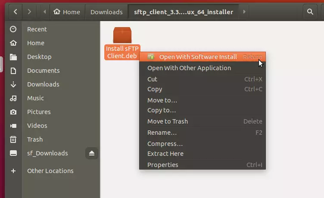This screenshot has height=198, width=324.
Task: Select the sftp_client installer path segment
Action: 184,12
